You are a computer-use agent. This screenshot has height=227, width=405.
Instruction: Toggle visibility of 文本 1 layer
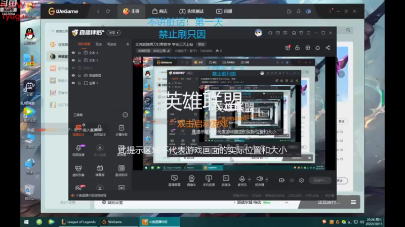(x=73, y=60)
